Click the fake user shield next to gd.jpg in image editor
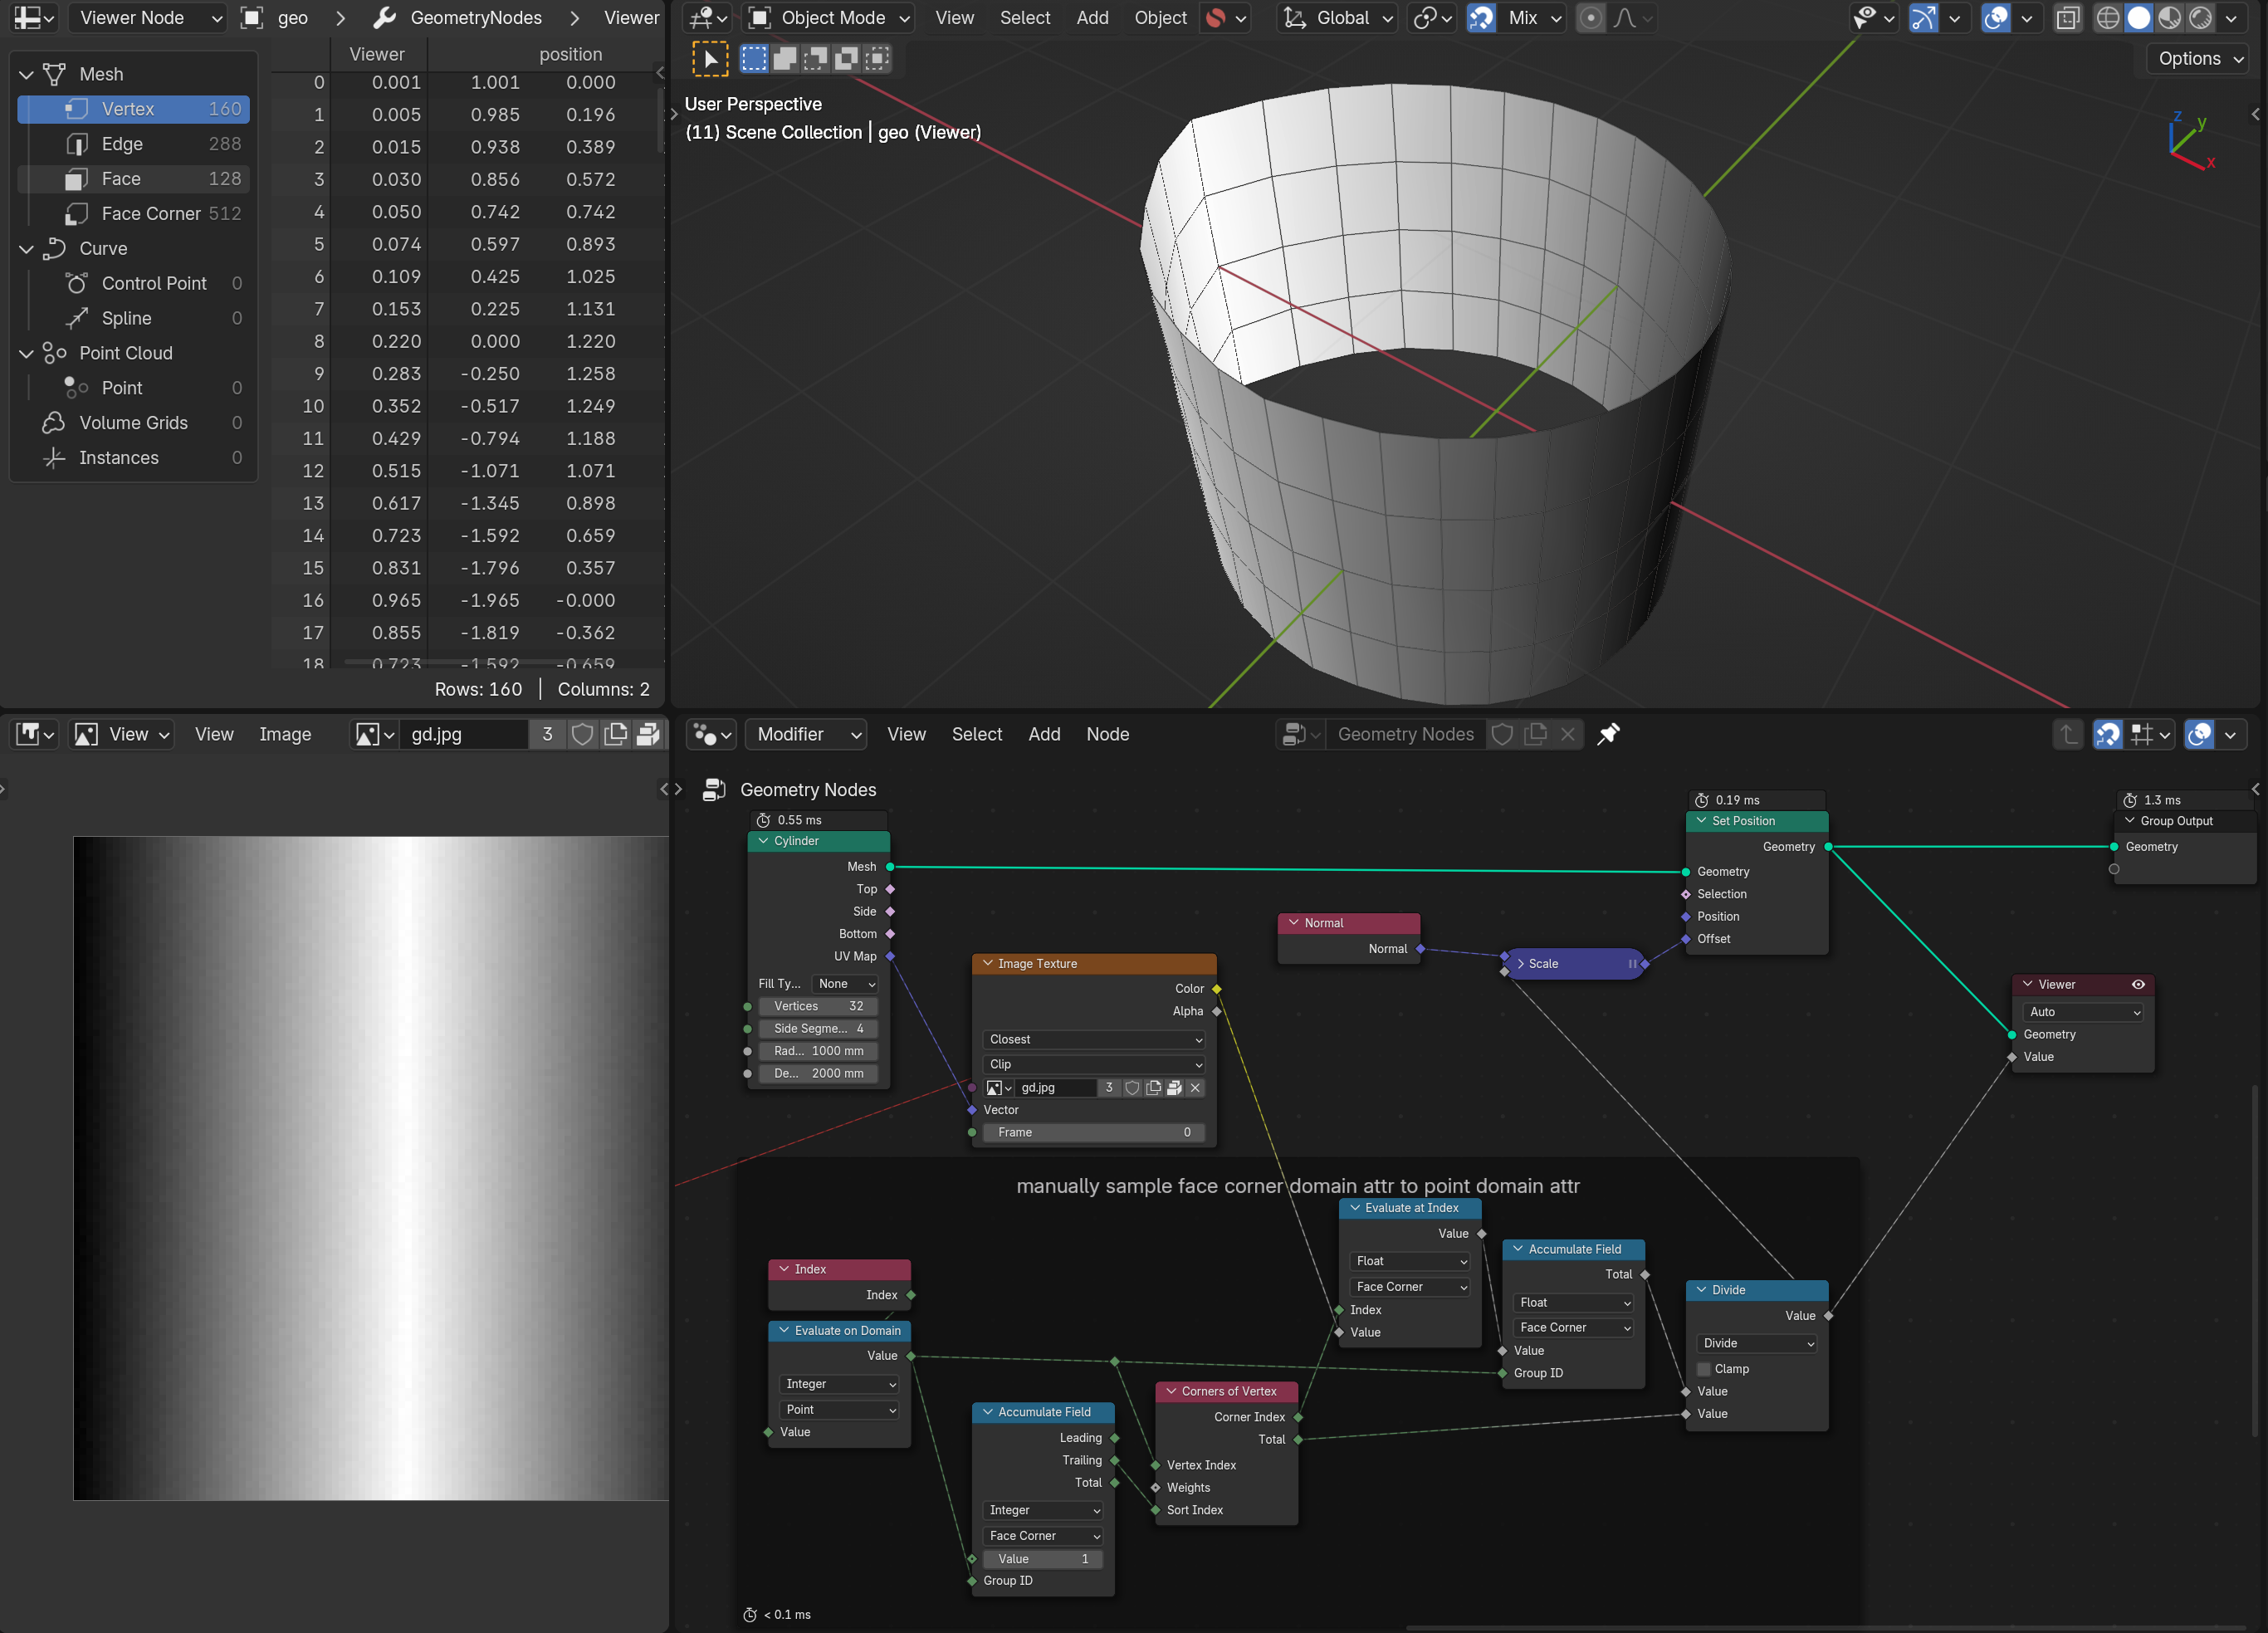The image size is (2268, 1633). (x=582, y=734)
